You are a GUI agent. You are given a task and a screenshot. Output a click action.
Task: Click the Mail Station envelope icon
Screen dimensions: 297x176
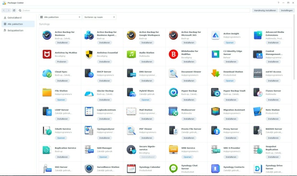[x=131, y=111]
